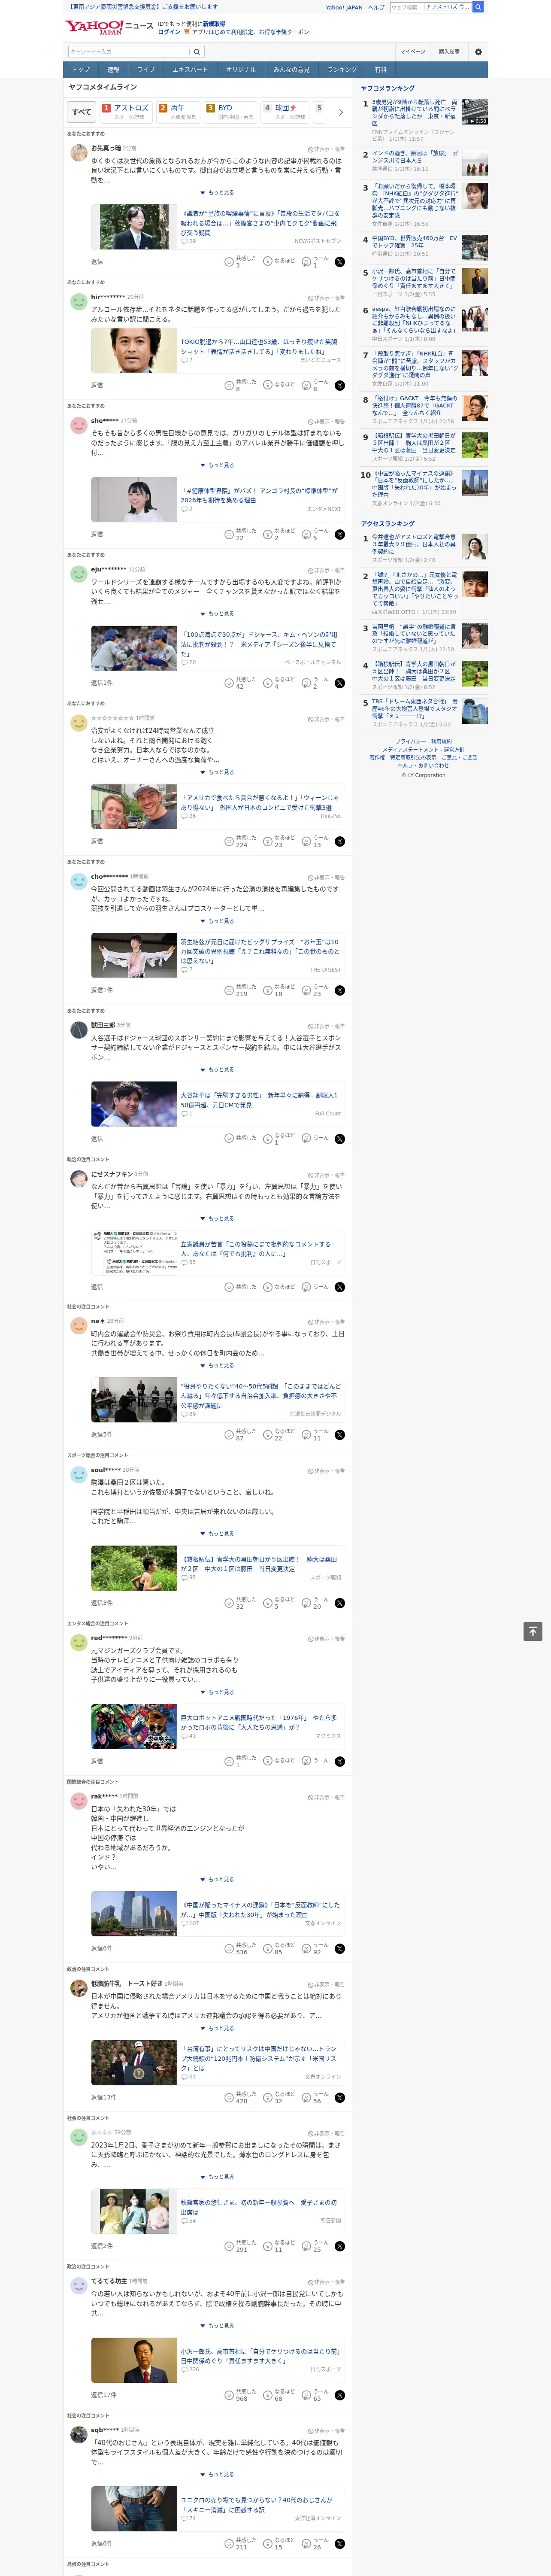Share hir******** comment on X
The width and height of the screenshot is (551, 2576).
(x=339, y=385)
